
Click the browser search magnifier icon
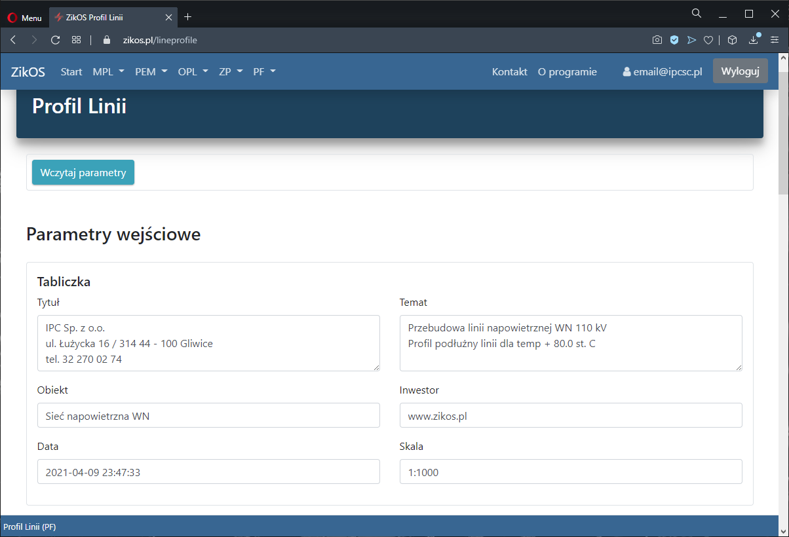click(697, 14)
